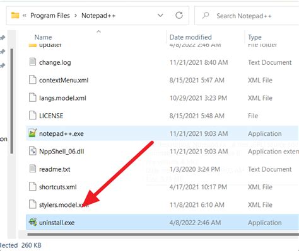
Task: Sort files by Name column header
Action: click(x=43, y=37)
